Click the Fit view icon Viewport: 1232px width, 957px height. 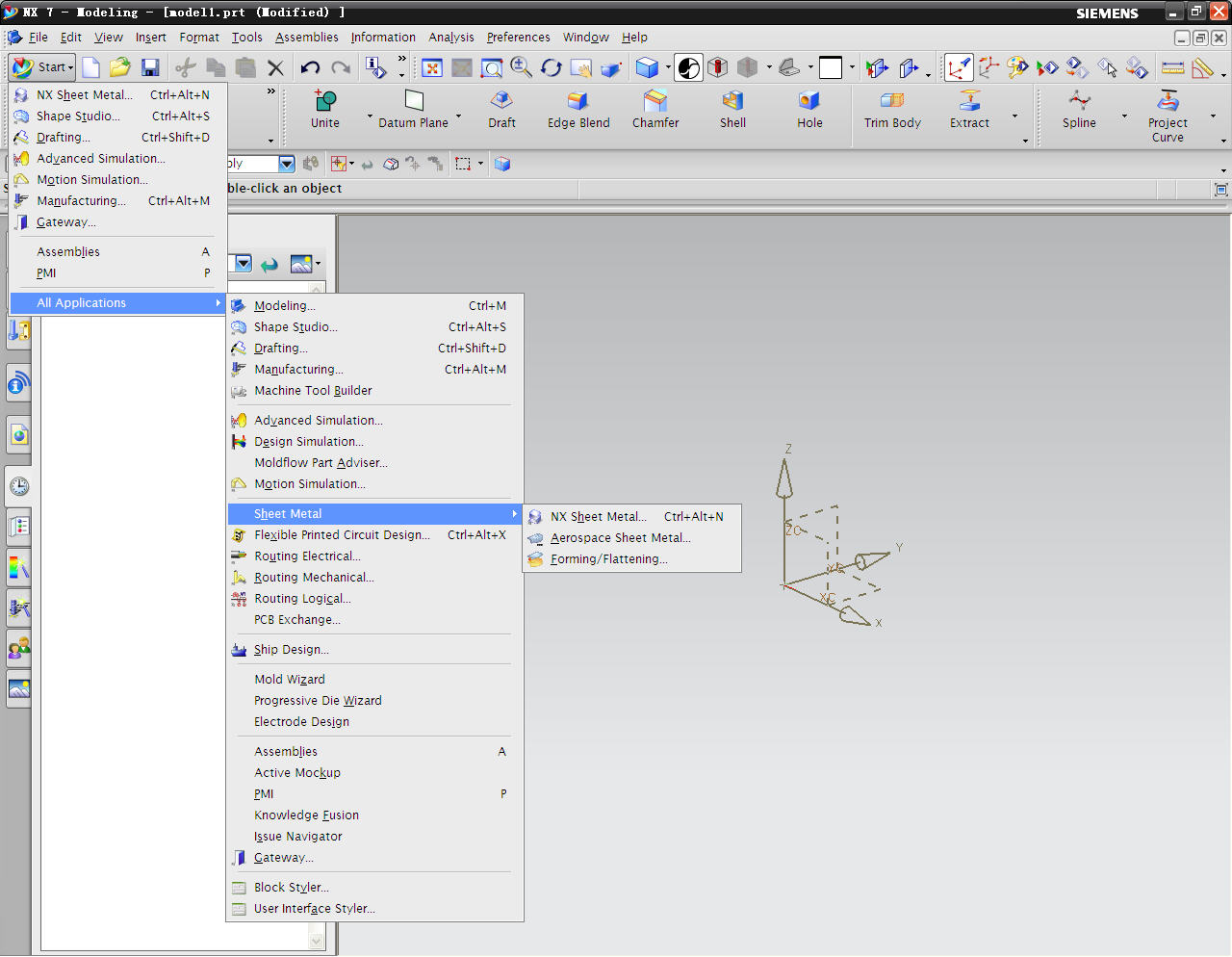pos(432,67)
